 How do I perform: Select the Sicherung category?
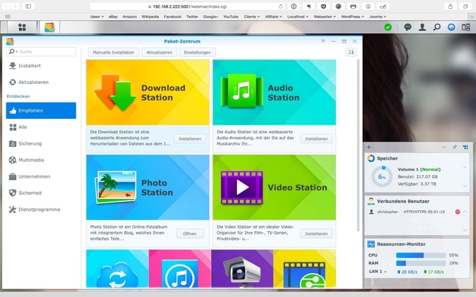click(41, 144)
